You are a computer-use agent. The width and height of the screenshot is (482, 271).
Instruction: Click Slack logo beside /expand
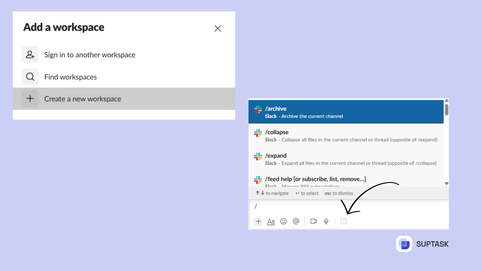click(x=258, y=157)
